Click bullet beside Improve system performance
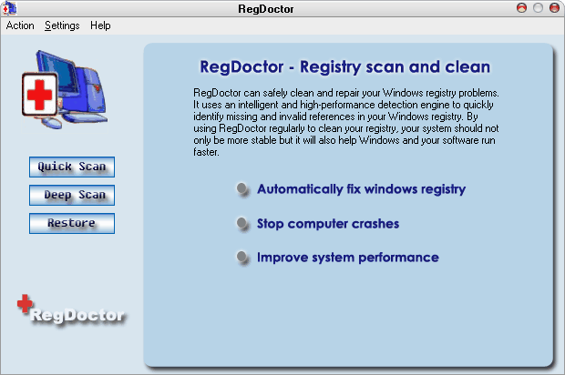The width and height of the screenshot is (565, 375). 241,258
